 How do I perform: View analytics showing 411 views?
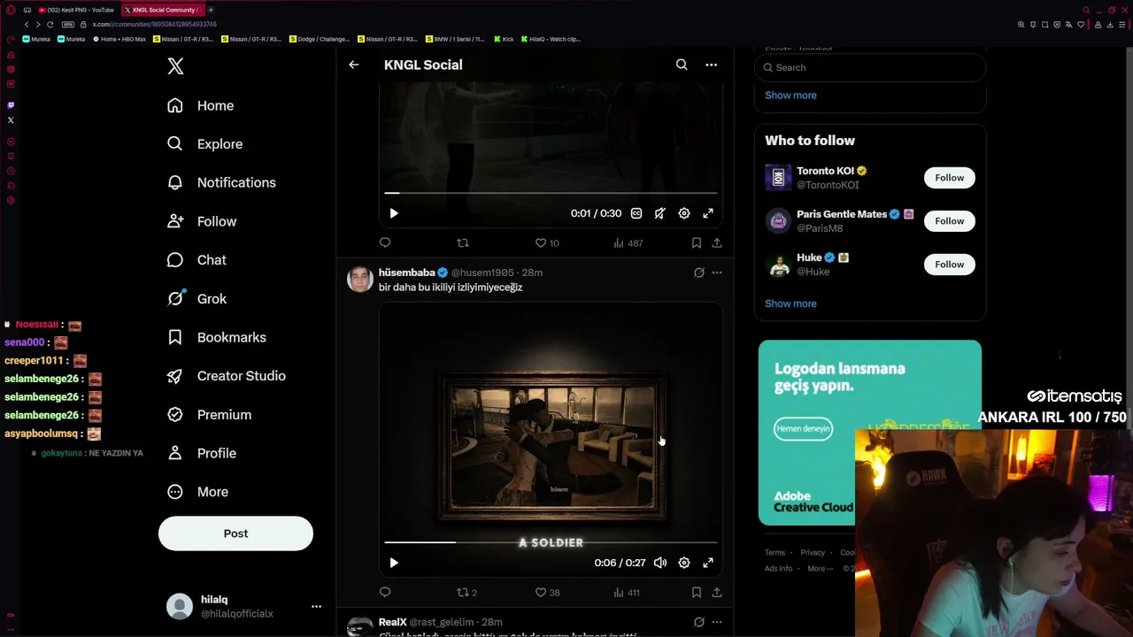tap(625, 592)
